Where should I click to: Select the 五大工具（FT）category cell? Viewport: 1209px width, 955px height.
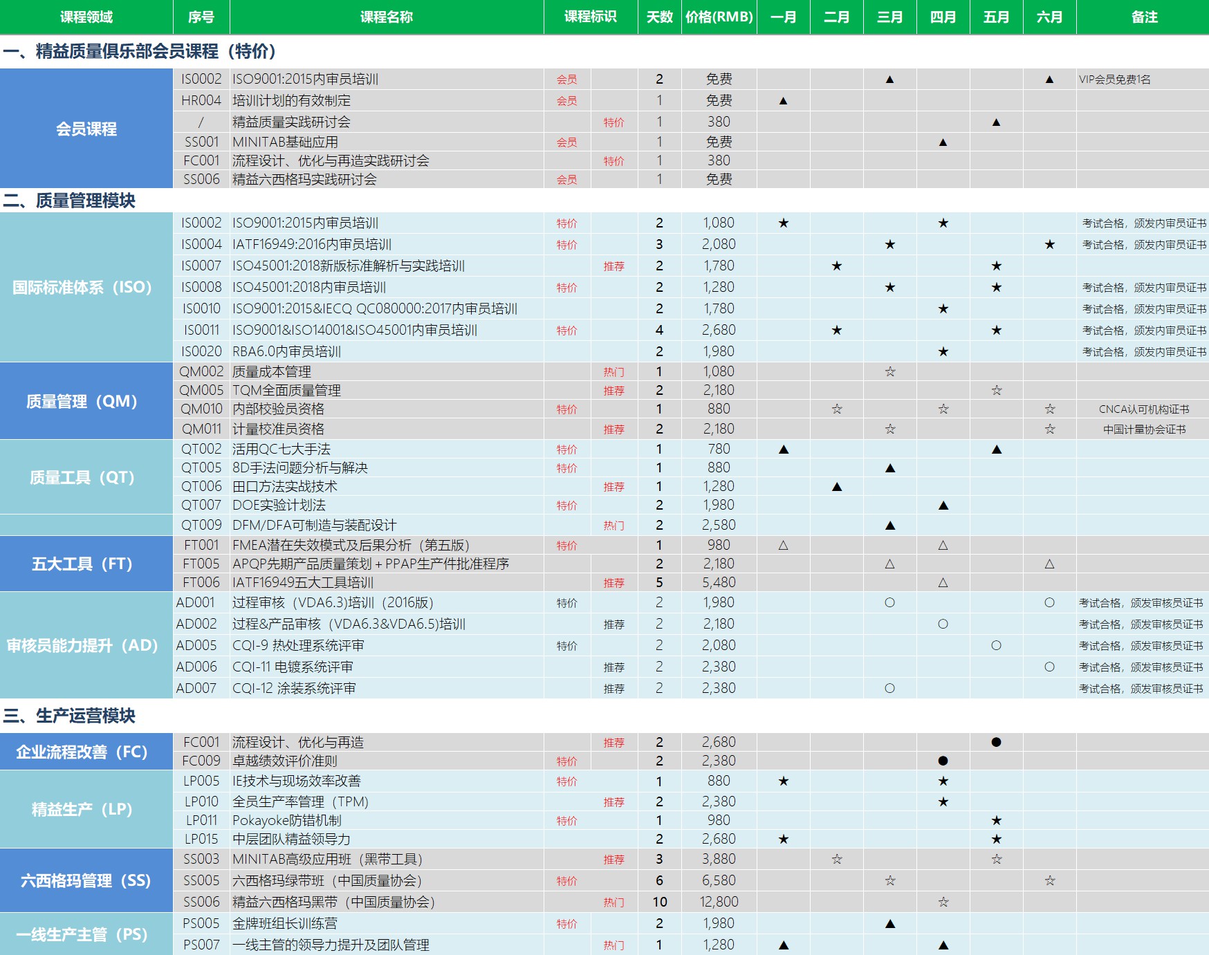pos(86,564)
